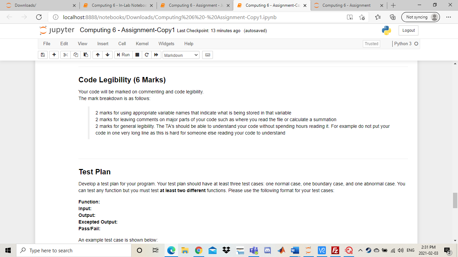The width and height of the screenshot is (458, 257).
Task: Add this page to favorites
Action: tap(362, 17)
